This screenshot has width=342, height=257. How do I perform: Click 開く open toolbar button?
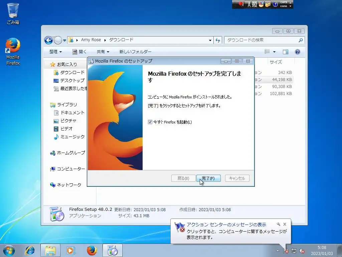pyautogui.click(x=79, y=52)
